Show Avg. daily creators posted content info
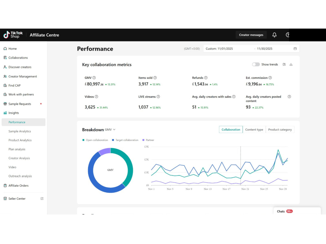Viewport: 326px width, 244px height. [x=289, y=97]
